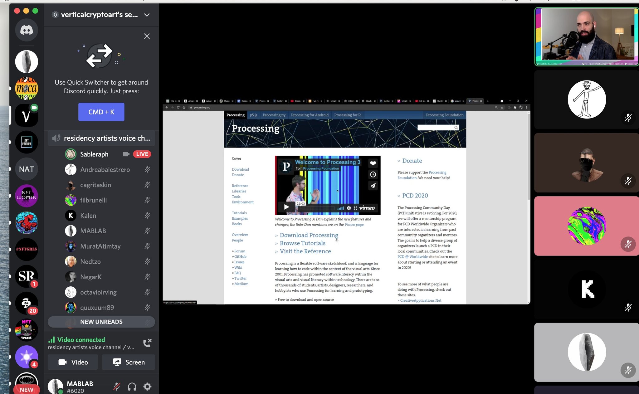Open Reference link in sidebar

tap(240, 186)
